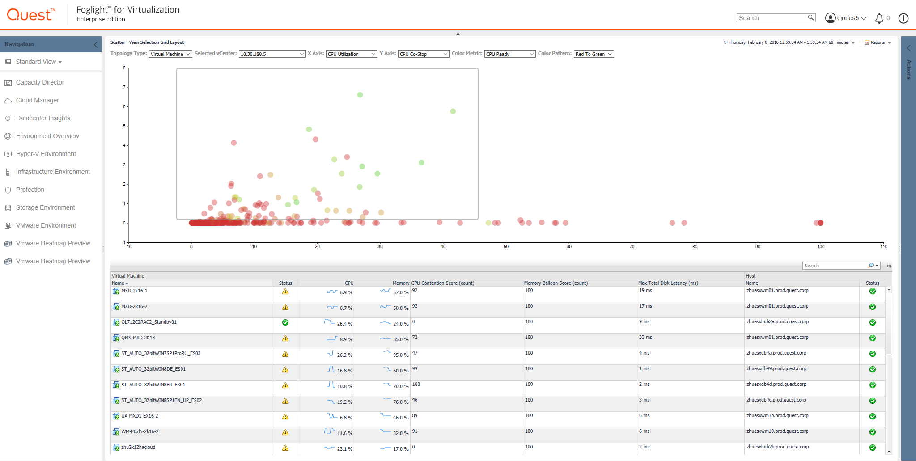The height and width of the screenshot is (461, 916).
Task: Click the OL712C2RAC2_Standby01 virtual machine icon
Action: (x=116, y=322)
